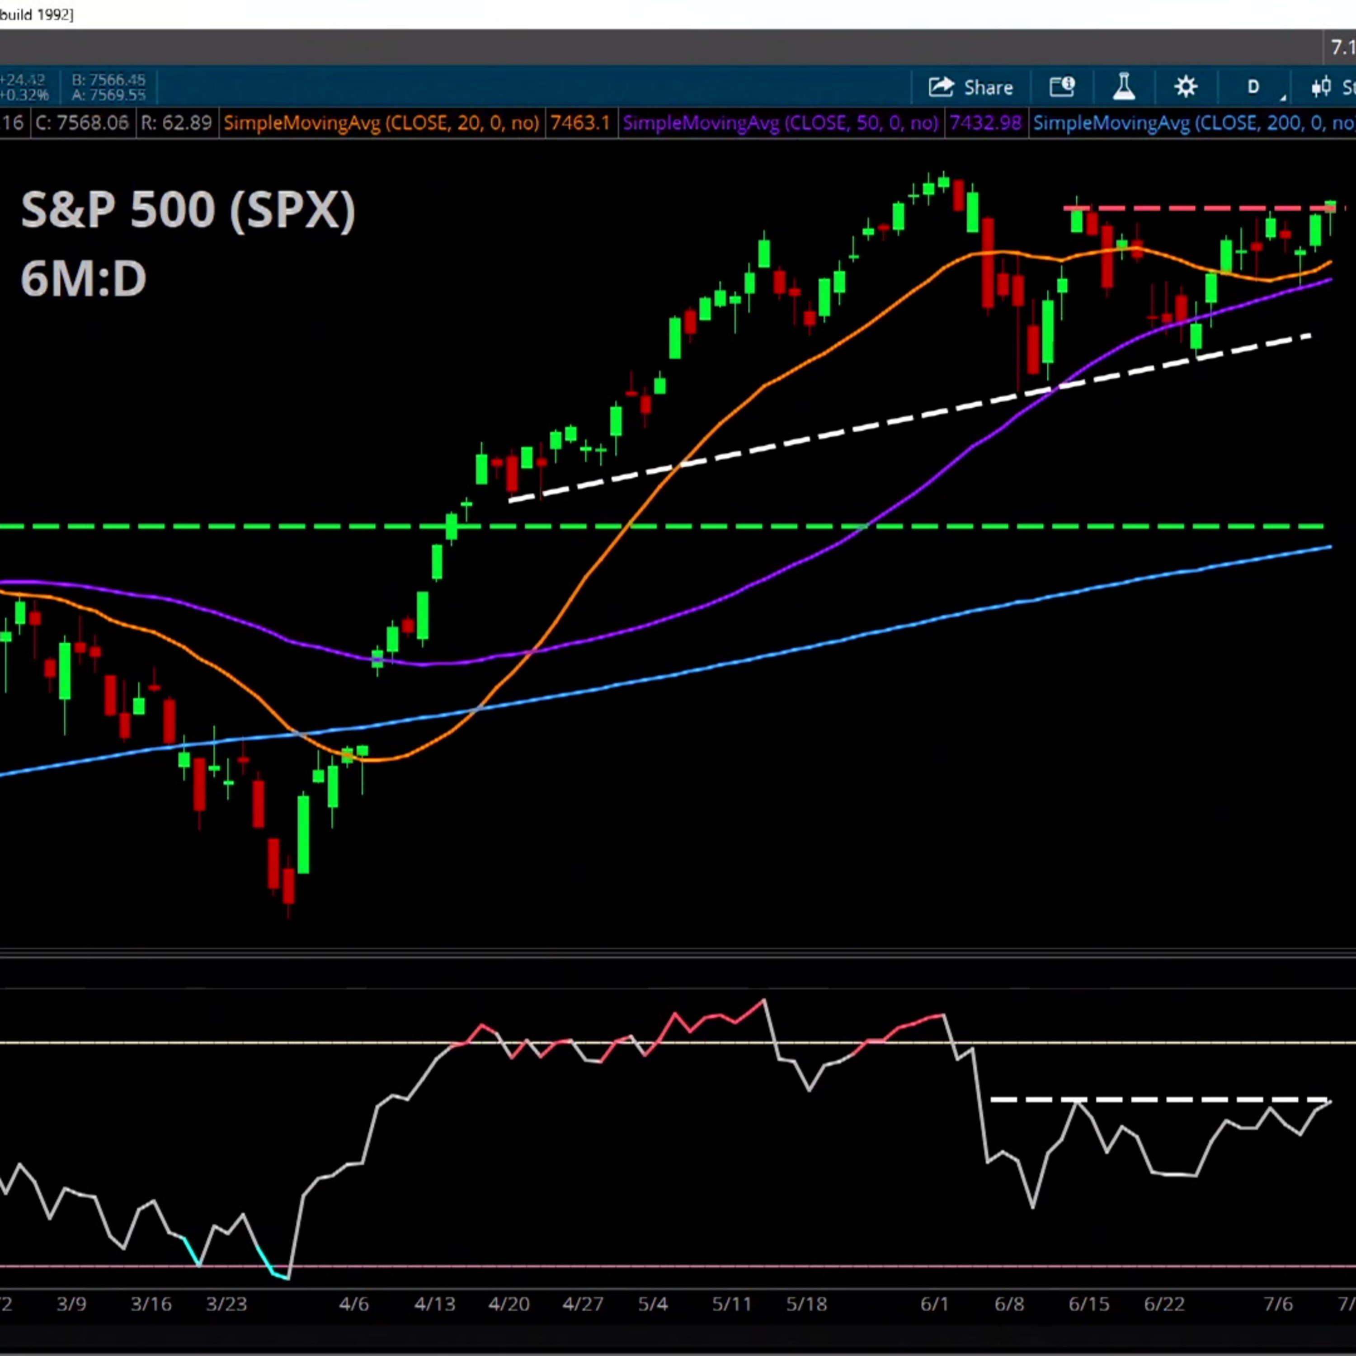Click the Share button in chart toolbar

[x=971, y=87]
